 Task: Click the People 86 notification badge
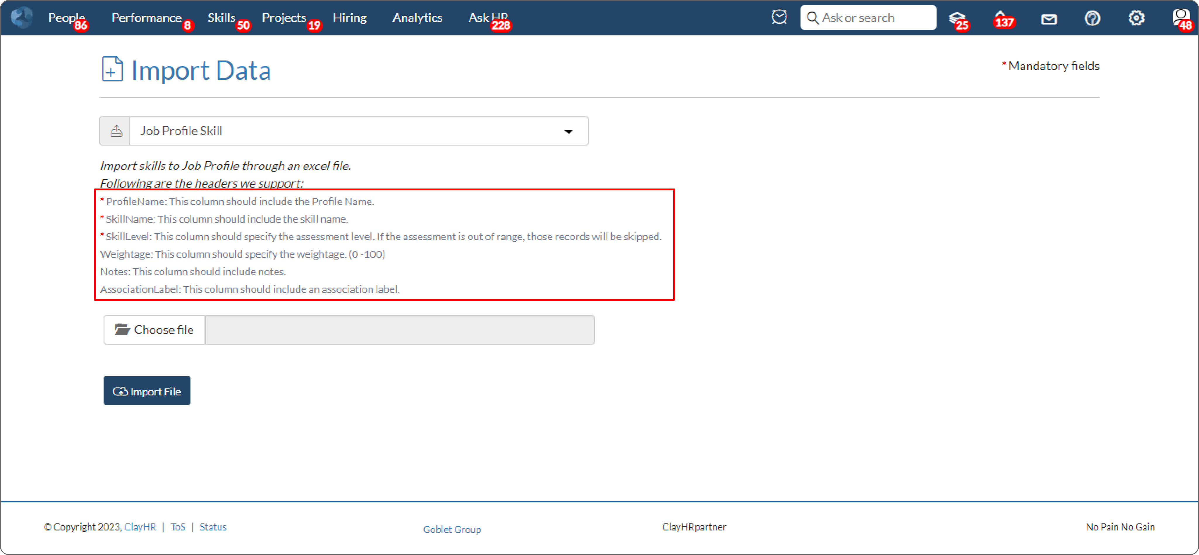pos(80,25)
